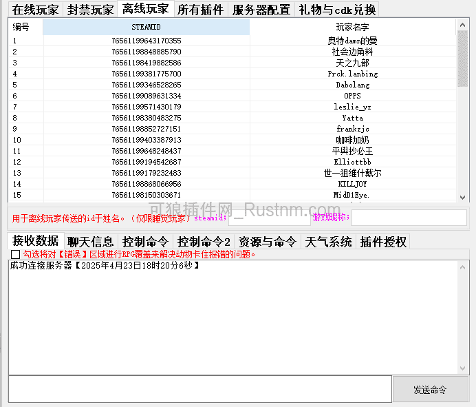Open the 礼物与cdk兑换 tab
Screen dimensions: 476x407
[x=337, y=10]
